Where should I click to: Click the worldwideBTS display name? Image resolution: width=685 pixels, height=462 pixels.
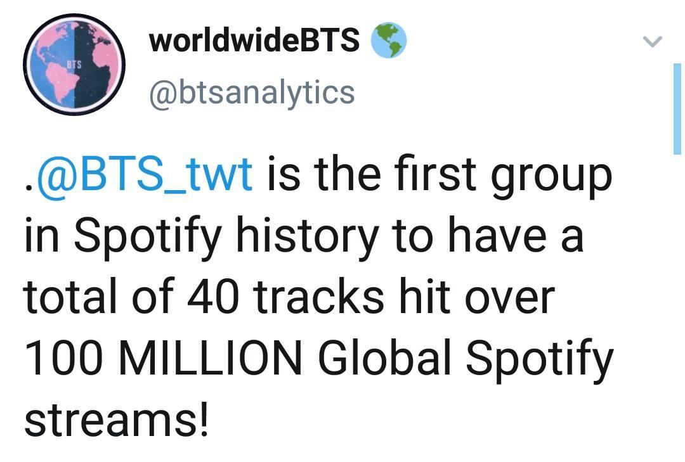[x=254, y=41]
